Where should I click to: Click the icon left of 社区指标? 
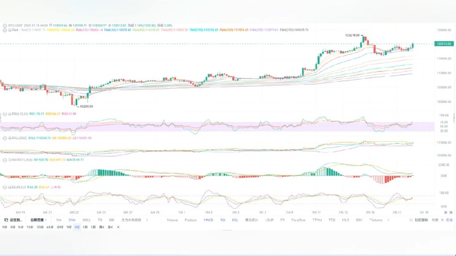click(411, 220)
